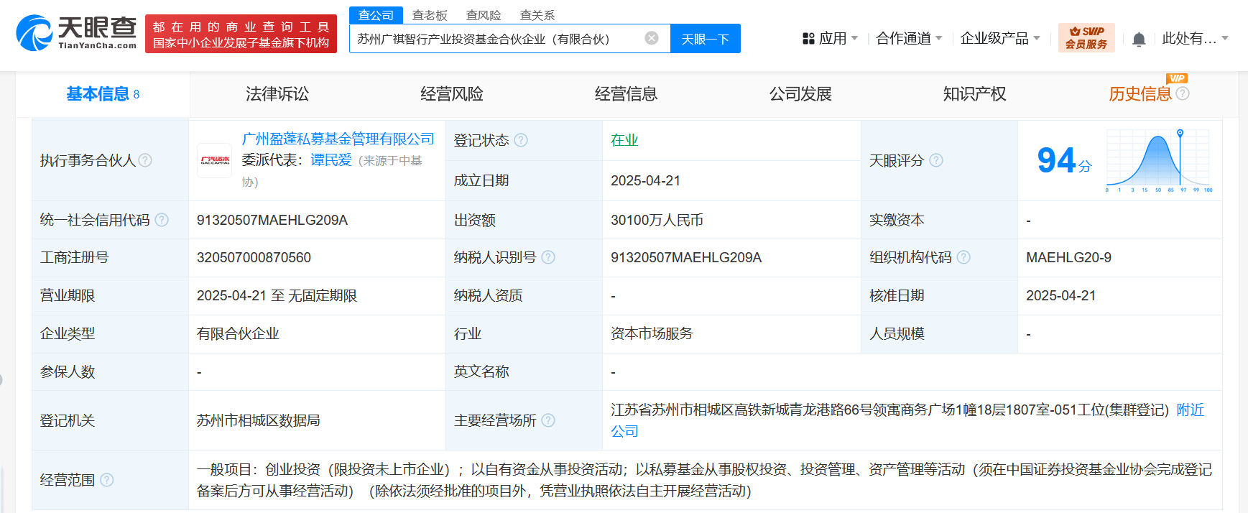Show help for 登记状态
This screenshot has width=1248, height=513.
[521, 140]
